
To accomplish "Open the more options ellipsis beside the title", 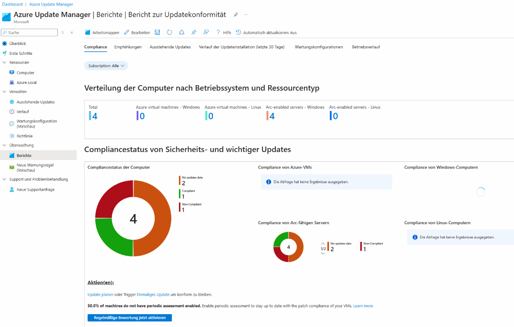I will click(246, 15).
